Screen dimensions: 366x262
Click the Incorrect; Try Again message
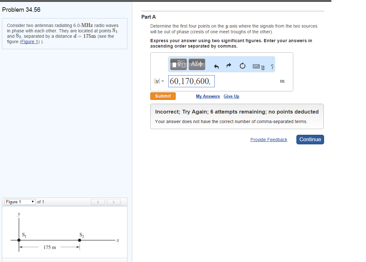click(x=237, y=112)
